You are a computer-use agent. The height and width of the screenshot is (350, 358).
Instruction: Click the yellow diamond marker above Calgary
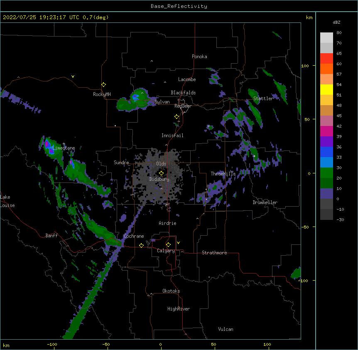click(x=168, y=245)
